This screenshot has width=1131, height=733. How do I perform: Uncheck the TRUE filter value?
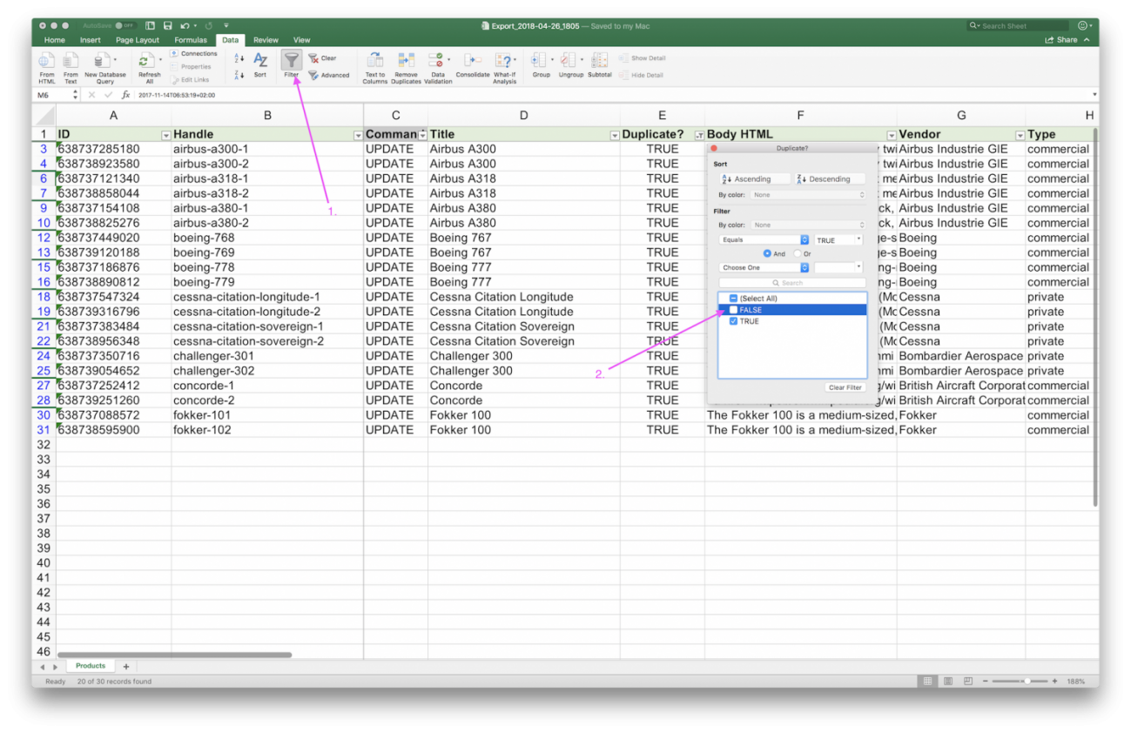[x=733, y=320]
